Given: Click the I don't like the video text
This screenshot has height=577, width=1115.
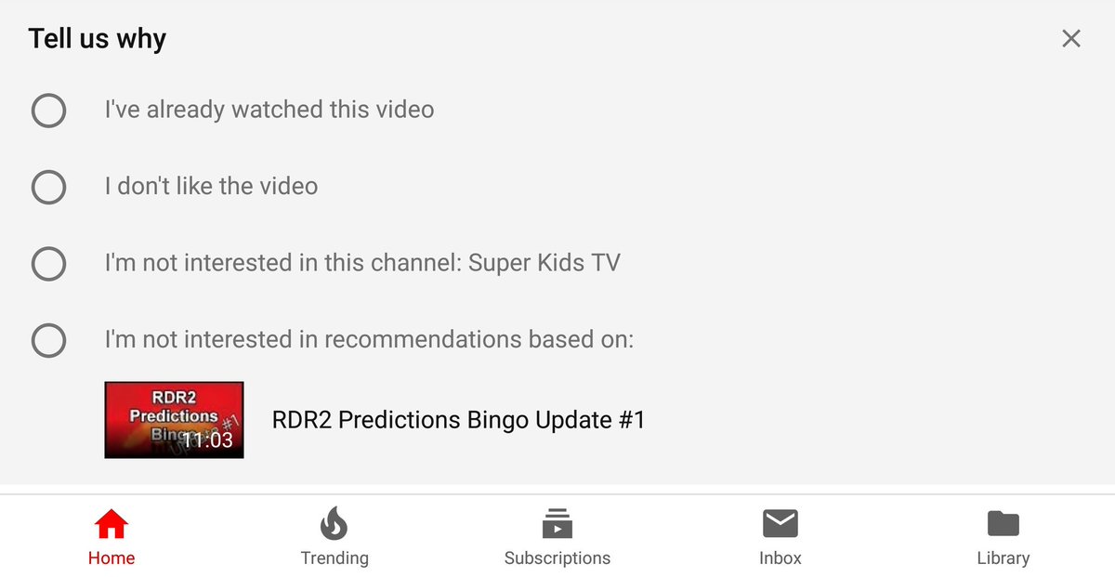Looking at the screenshot, I should click(x=211, y=187).
